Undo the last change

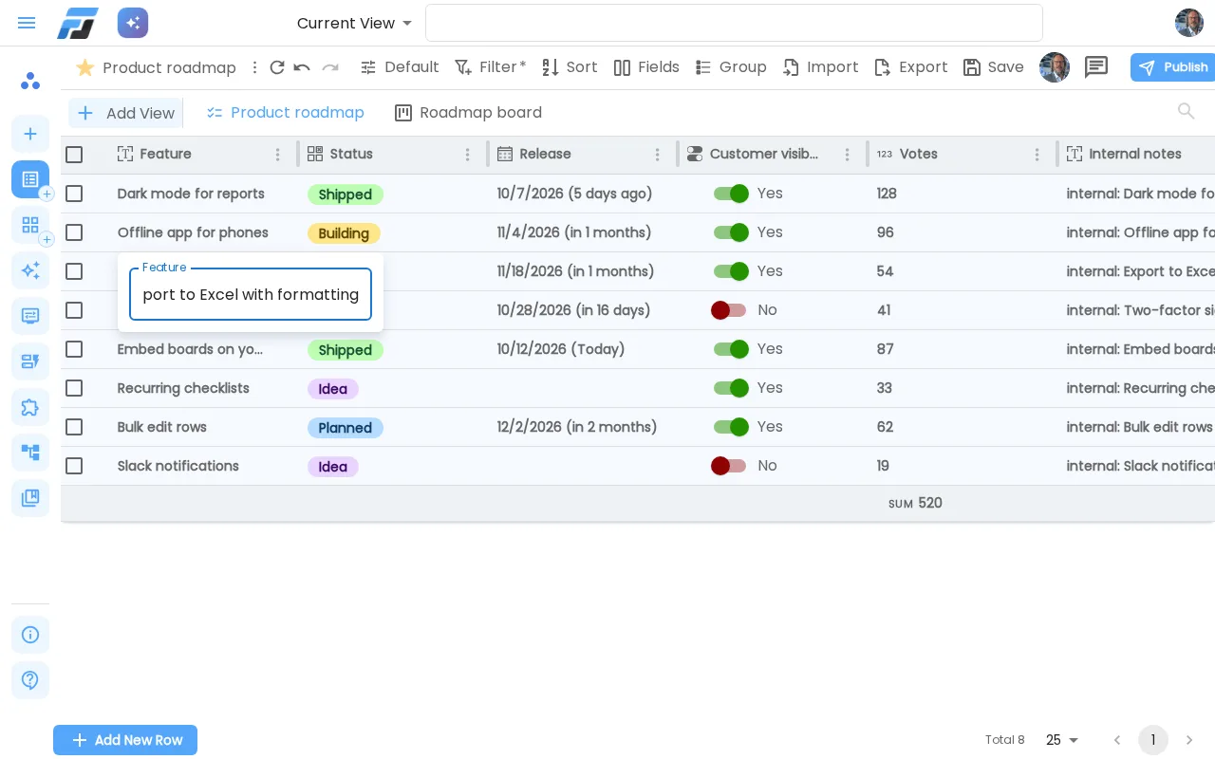point(302,67)
